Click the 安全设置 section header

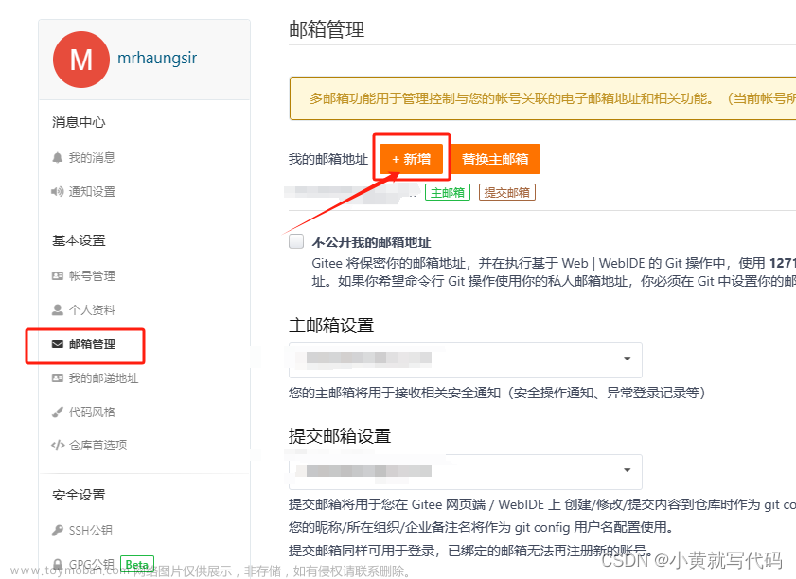tap(79, 495)
